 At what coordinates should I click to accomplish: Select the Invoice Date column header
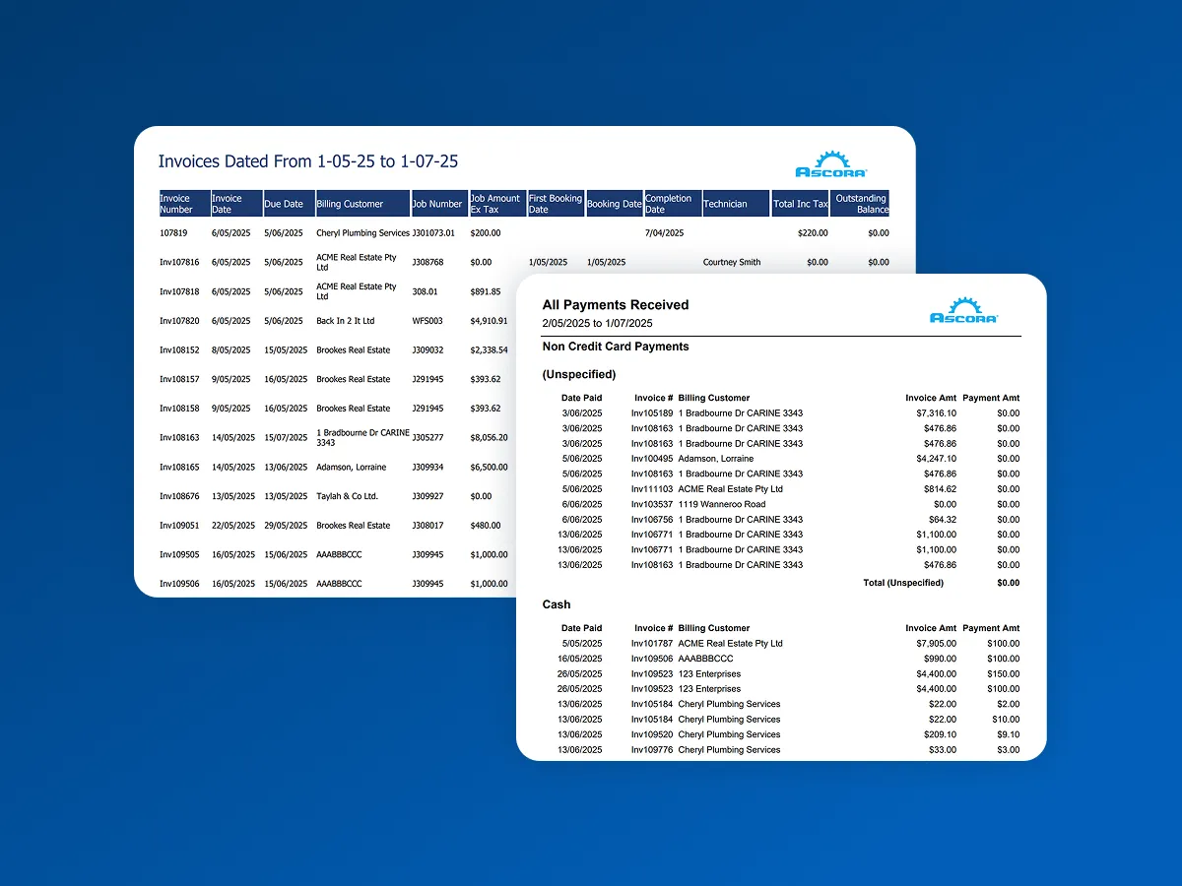[235, 204]
